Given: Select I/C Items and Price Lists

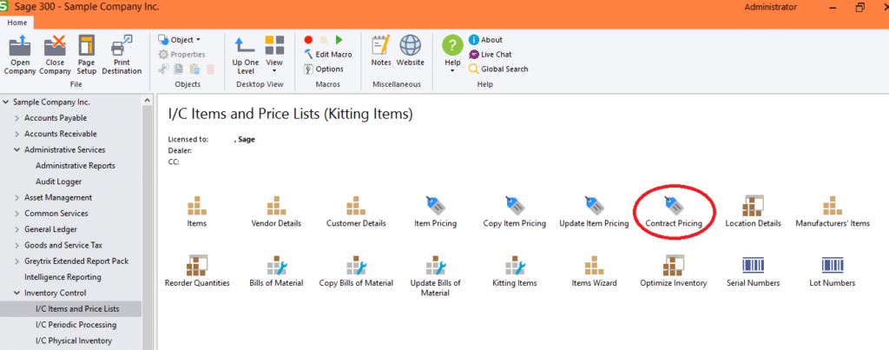Looking at the screenshot, I should (x=77, y=308).
